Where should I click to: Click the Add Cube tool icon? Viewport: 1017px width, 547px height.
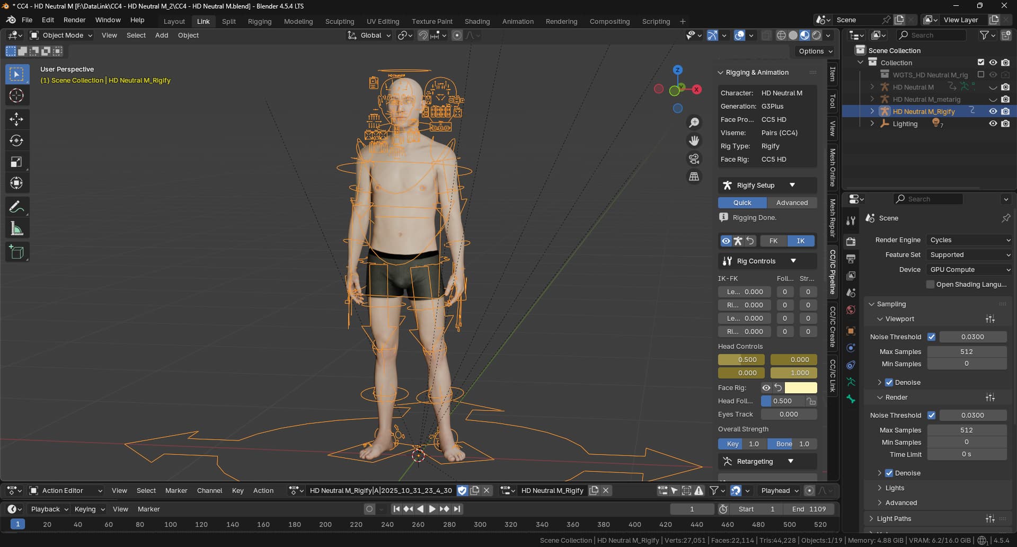coord(16,252)
